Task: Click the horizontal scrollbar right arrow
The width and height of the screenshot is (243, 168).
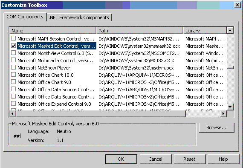Action: [x=223, y=114]
